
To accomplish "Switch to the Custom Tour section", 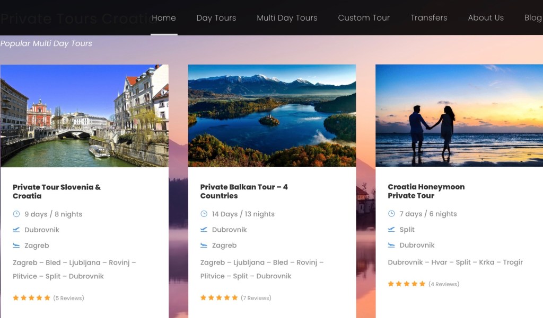I will 364,17.
